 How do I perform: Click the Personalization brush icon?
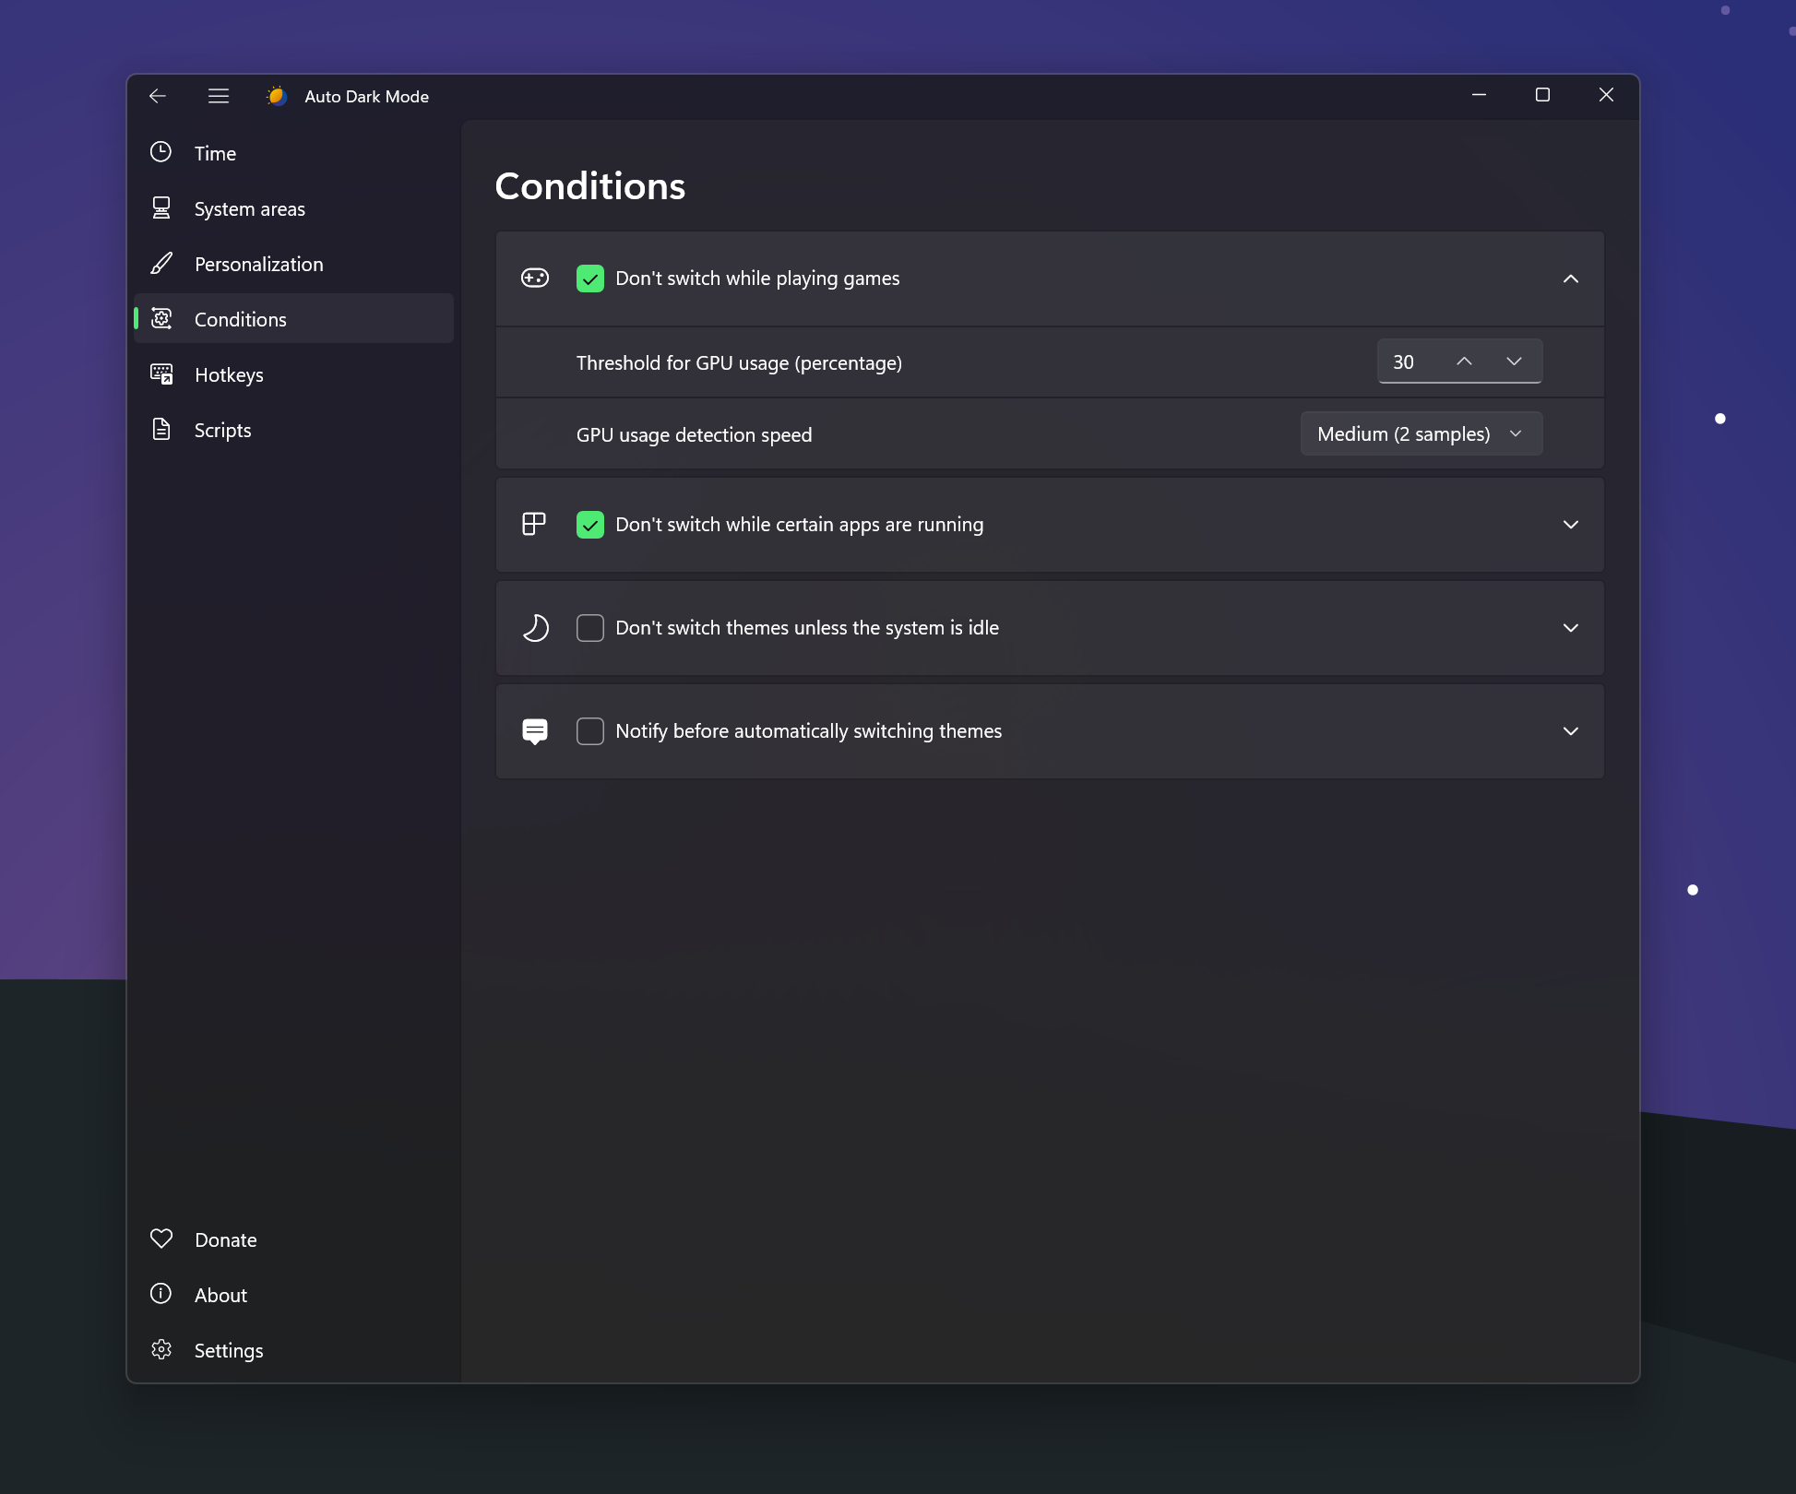click(x=161, y=264)
